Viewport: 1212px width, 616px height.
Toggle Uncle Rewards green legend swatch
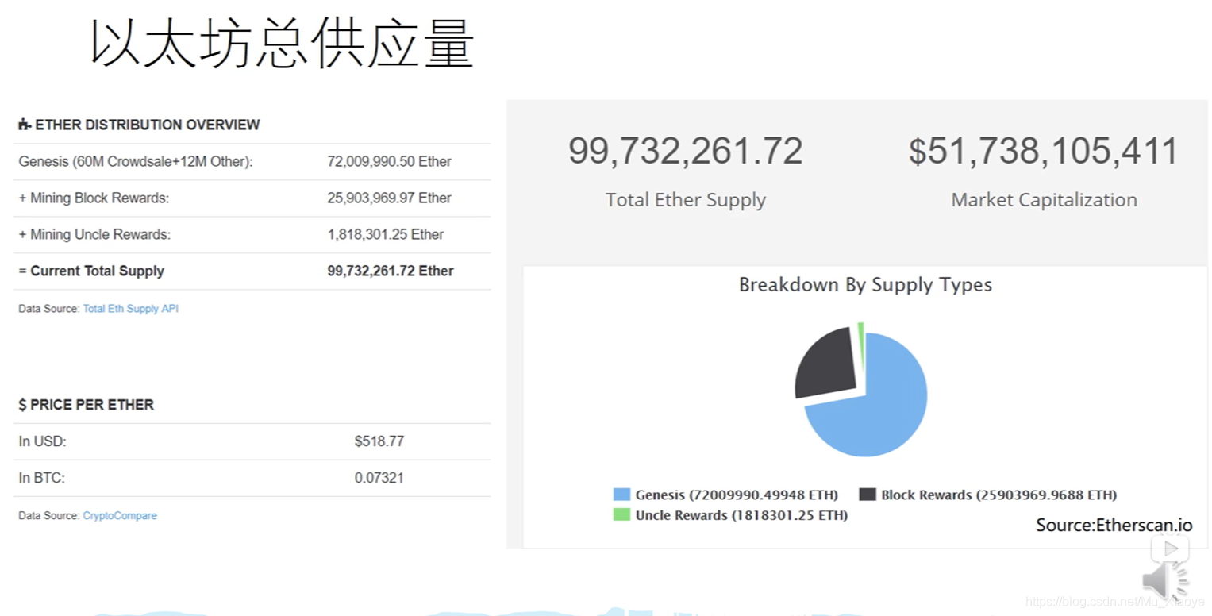pyautogui.click(x=621, y=515)
